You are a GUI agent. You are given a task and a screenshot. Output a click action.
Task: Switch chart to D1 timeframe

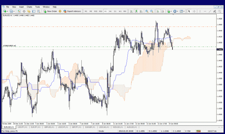[115, 11]
